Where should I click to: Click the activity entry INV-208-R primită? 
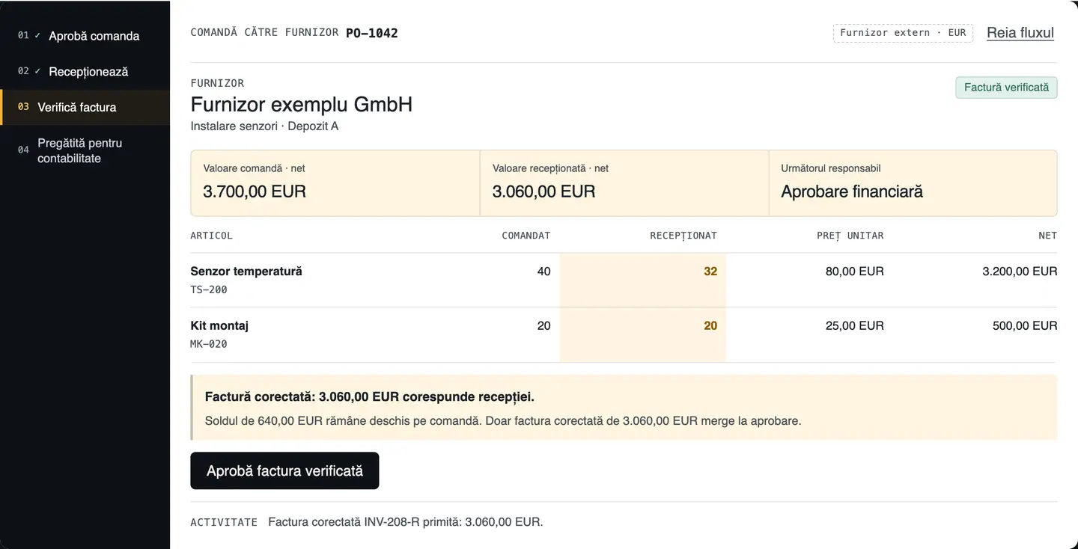pos(405,522)
